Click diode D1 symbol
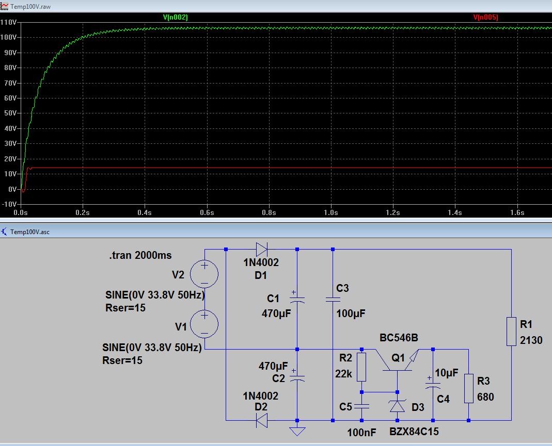552x446 pixels. tap(262, 249)
